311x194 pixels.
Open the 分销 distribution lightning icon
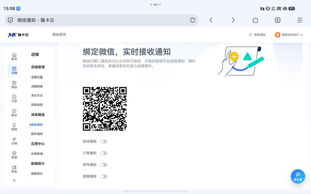[x=14, y=139]
